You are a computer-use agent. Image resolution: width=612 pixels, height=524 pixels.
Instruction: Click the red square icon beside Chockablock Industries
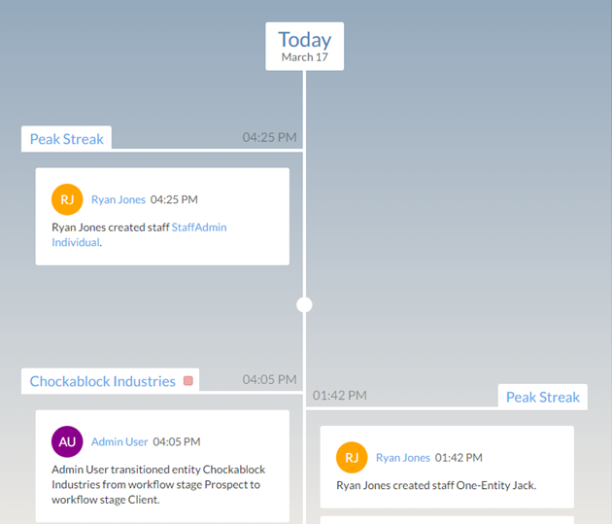click(x=188, y=381)
